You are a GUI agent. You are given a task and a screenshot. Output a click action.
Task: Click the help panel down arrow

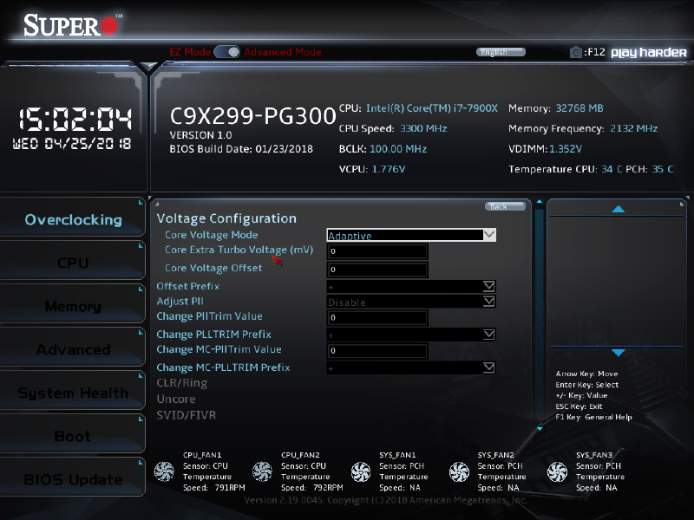pos(618,353)
